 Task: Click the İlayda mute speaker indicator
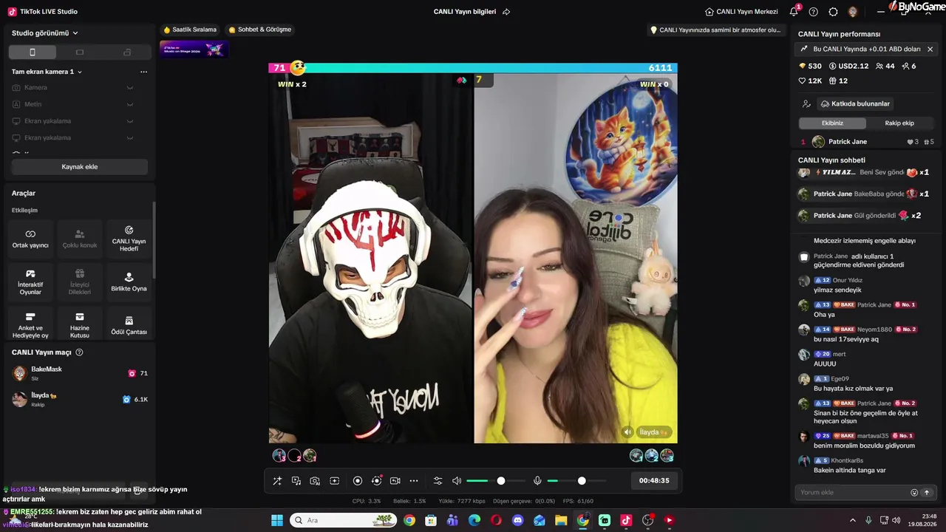627,432
